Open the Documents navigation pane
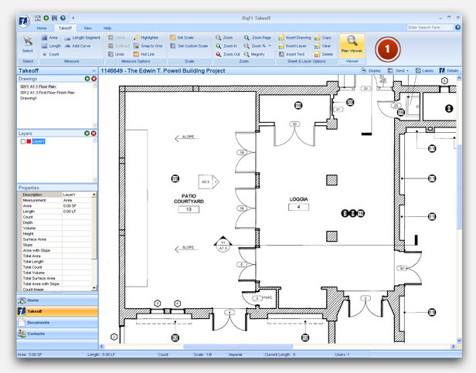The height and width of the screenshot is (373, 476). [57, 323]
